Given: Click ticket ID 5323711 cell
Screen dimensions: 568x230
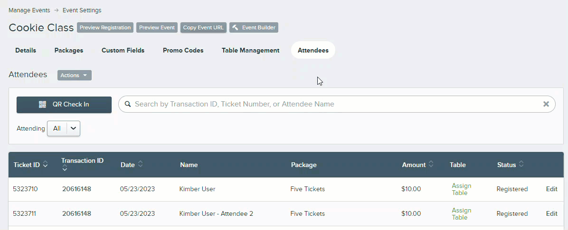Looking at the screenshot, I should tap(25, 213).
